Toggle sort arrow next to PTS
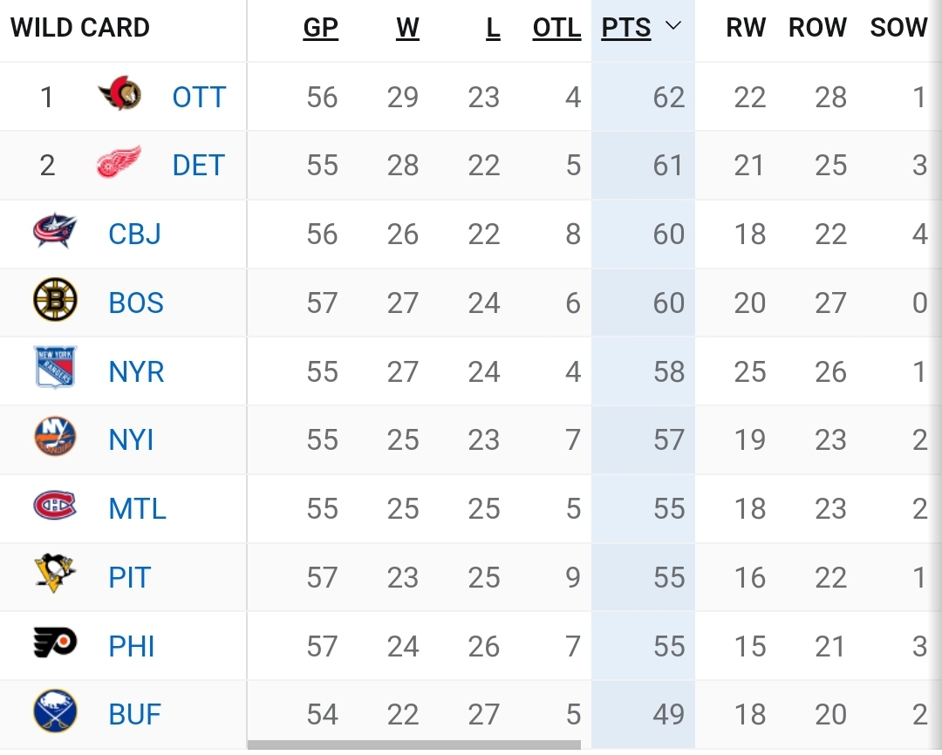The height and width of the screenshot is (755, 942). click(x=672, y=27)
